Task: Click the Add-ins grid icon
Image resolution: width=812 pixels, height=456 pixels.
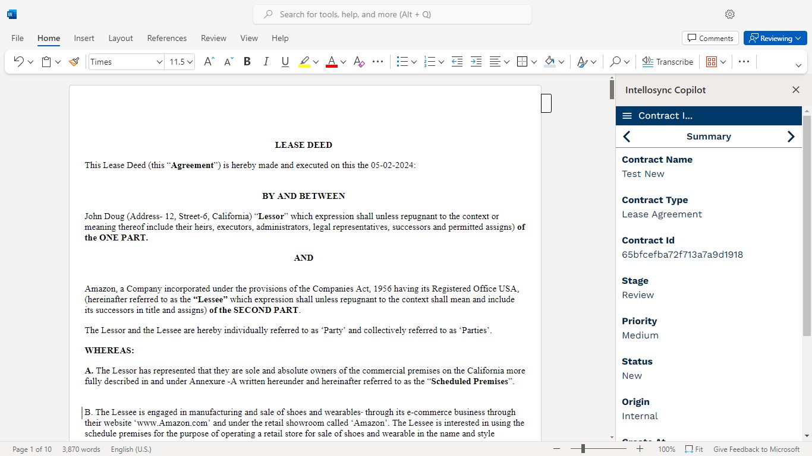Action: point(712,62)
